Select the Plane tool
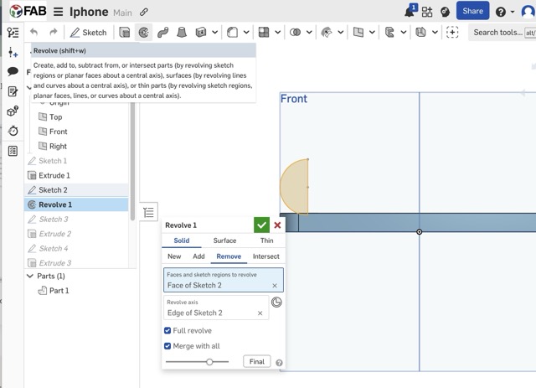Viewport: 536px width, 388px height. click(358, 33)
